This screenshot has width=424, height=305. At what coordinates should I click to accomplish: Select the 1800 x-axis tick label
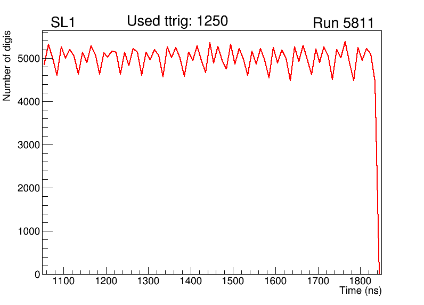360,282
